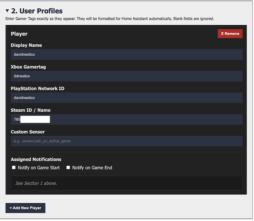Enable Notify on Game Start checkbox

pos(14,168)
